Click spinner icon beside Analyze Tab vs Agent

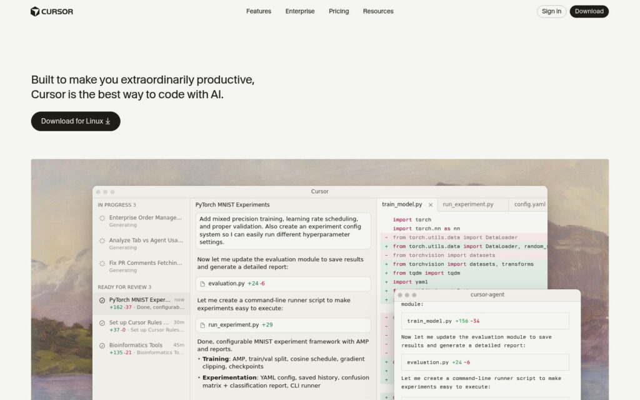tap(102, 241)
